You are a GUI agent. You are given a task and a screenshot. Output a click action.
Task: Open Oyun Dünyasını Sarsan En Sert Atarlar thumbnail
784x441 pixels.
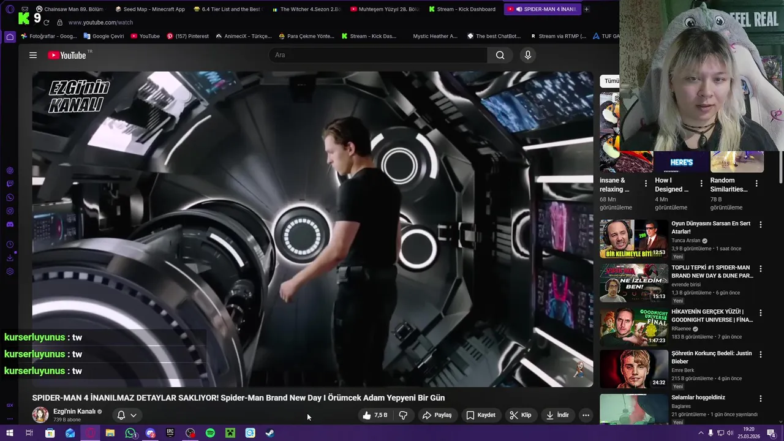pyautogui.click(x=633, y=239)
